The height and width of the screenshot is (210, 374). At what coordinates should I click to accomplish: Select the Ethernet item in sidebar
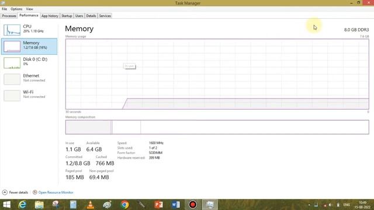(29, 79)
